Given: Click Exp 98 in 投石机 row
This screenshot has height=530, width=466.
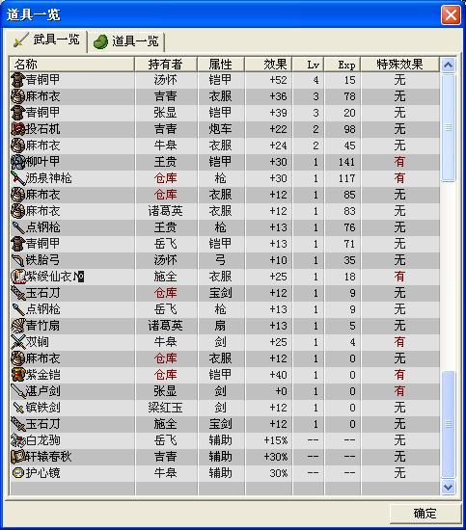Looking at the screenshot, I should point(349,129).
